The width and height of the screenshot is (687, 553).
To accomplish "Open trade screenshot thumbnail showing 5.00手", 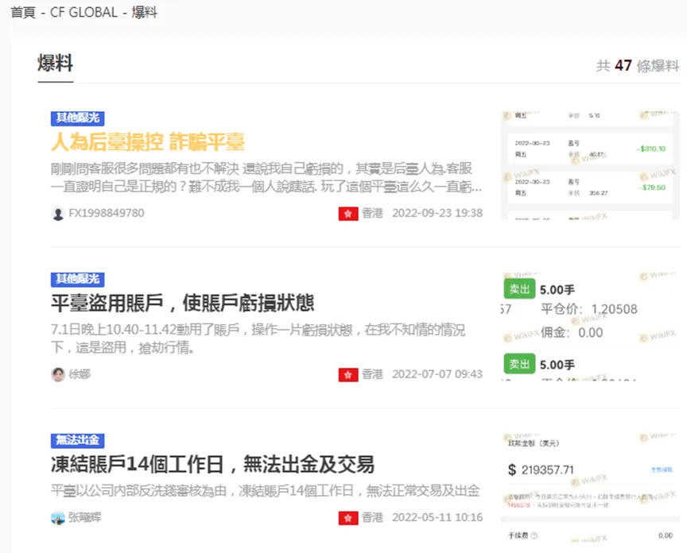I will (591, 327).
